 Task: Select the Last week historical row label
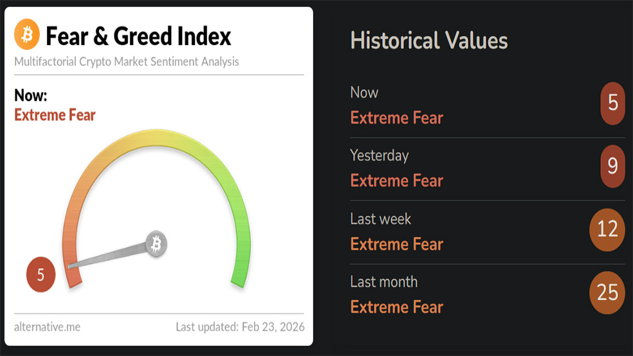coord(380,219)
